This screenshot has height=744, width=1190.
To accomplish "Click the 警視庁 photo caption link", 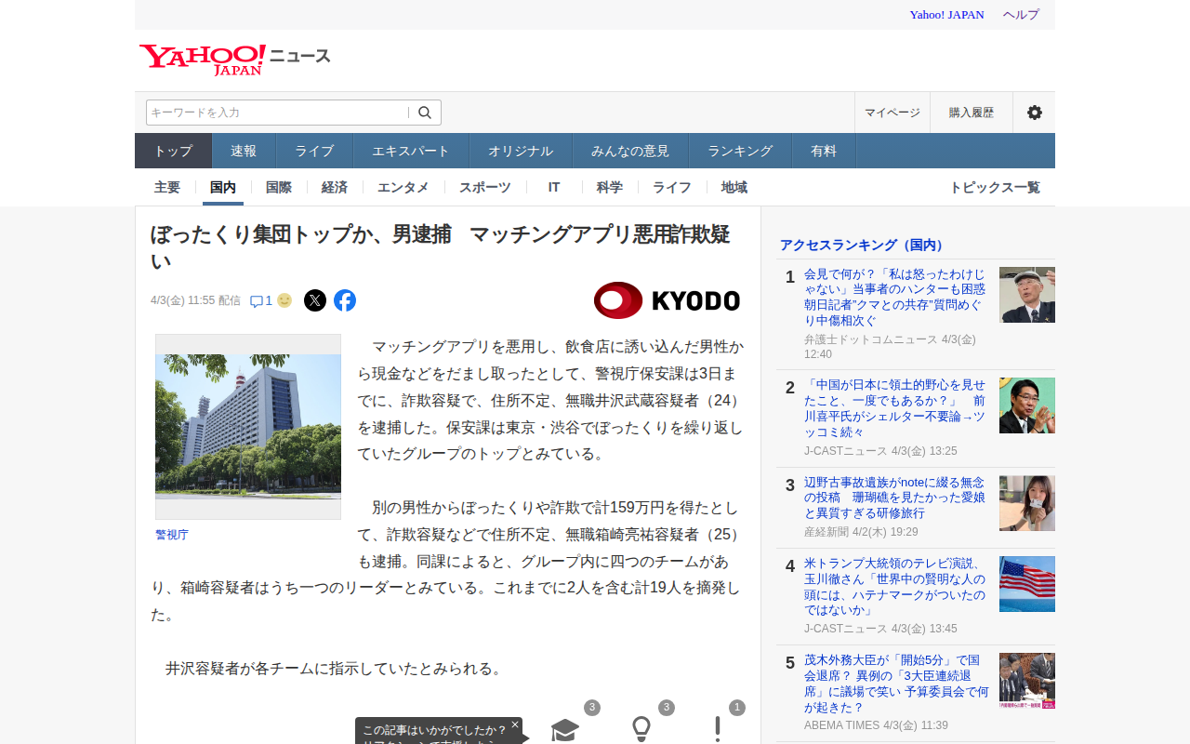I will pos(172,535).
